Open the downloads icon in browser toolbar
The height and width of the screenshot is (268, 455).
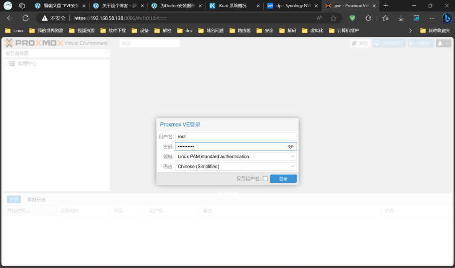pyautogui.click(x=401, y=18)
